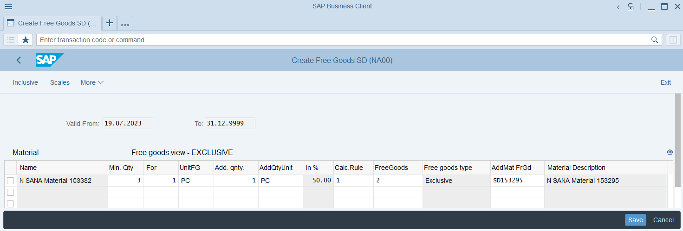
Task: Open the tab overflow list button
Action: point(125,23)
